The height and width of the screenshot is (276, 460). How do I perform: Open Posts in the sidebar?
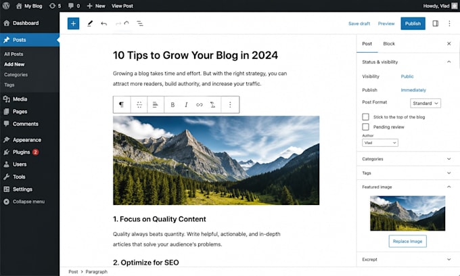(x=30, y=40)
